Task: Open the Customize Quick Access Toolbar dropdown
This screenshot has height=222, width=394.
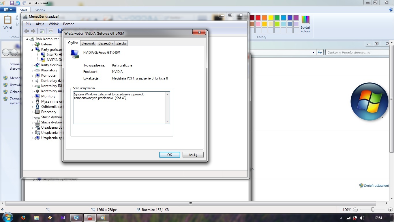Action: (x=30, y=3)
